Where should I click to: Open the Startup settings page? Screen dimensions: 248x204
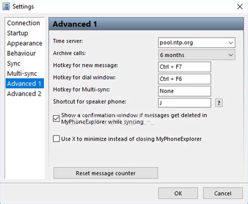(25, 33)
